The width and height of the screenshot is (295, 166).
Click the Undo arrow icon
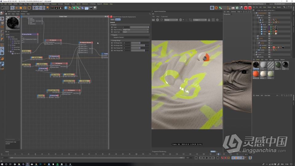pos(3,8)
